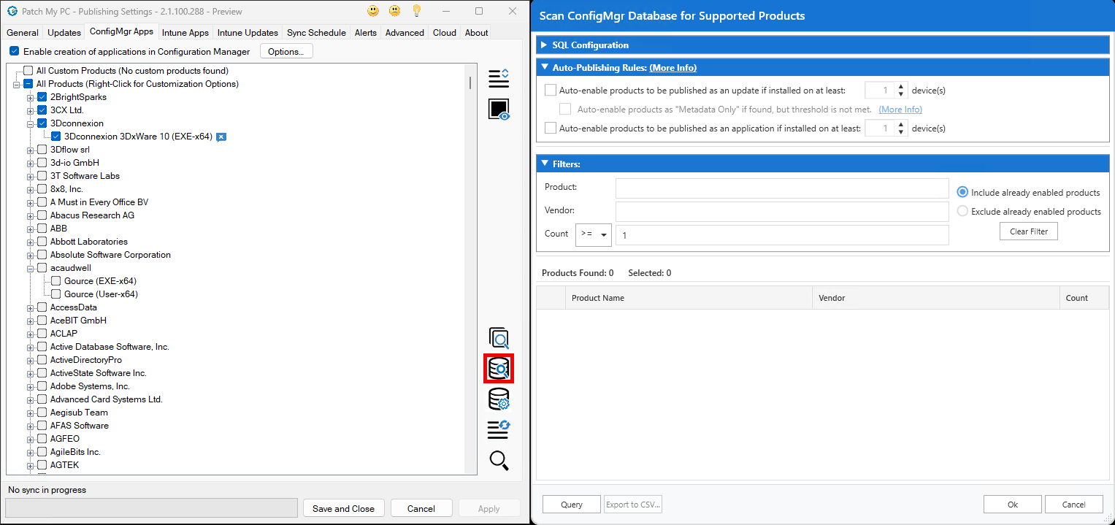
Task: Open the Count comparison operator dropdown
Action: (x=605, y=234)
